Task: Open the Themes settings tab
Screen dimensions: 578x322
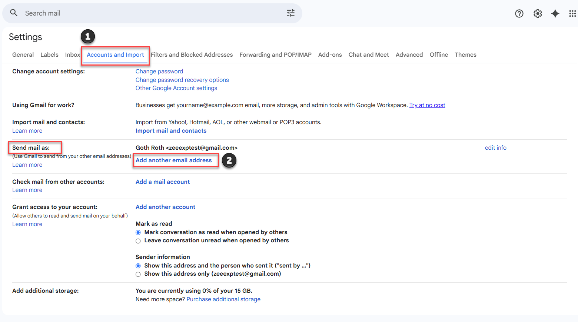Action: [x=465, y=55]
